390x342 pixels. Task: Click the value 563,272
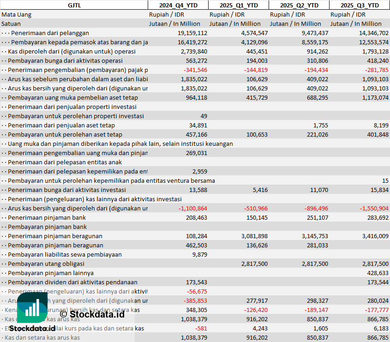[197, 60]
